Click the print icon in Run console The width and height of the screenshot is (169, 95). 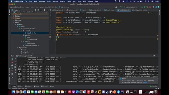tap(15, 70)
